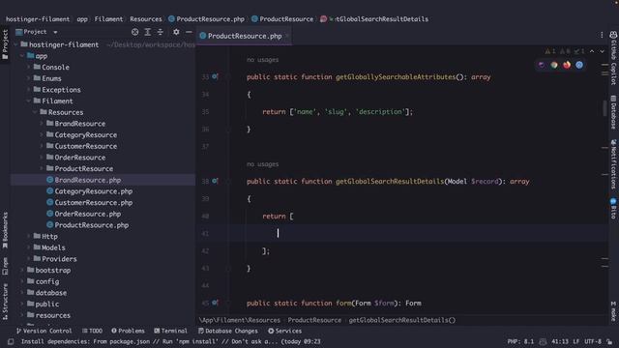Screen dimensions: 619x348
Task: Open Bito side panel
Action: coord(613,209)
